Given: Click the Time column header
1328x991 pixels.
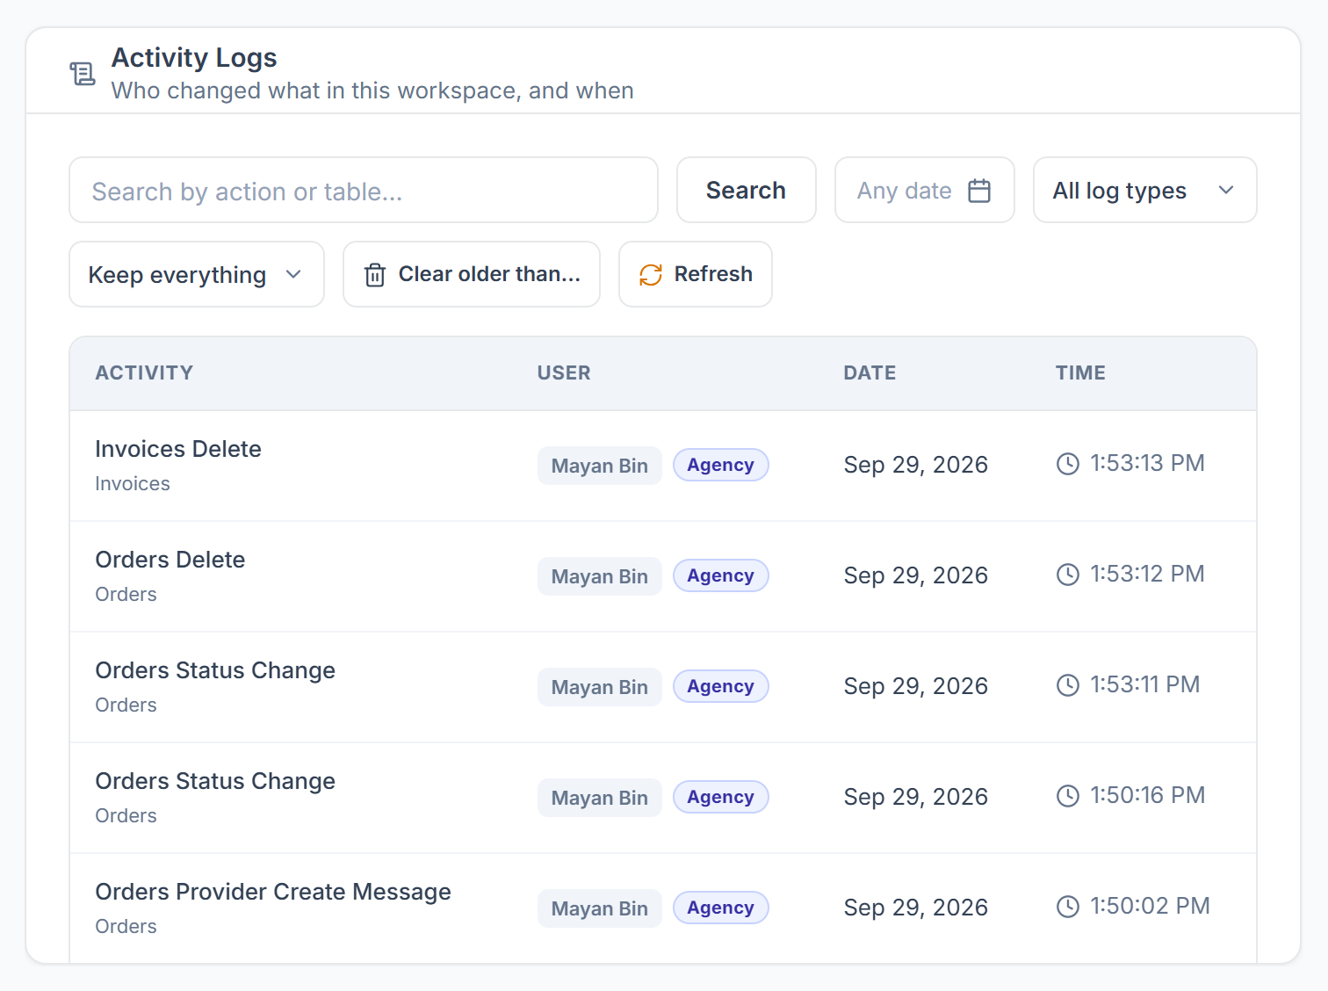Looking at the screenshot, I should click(1080, 373).
